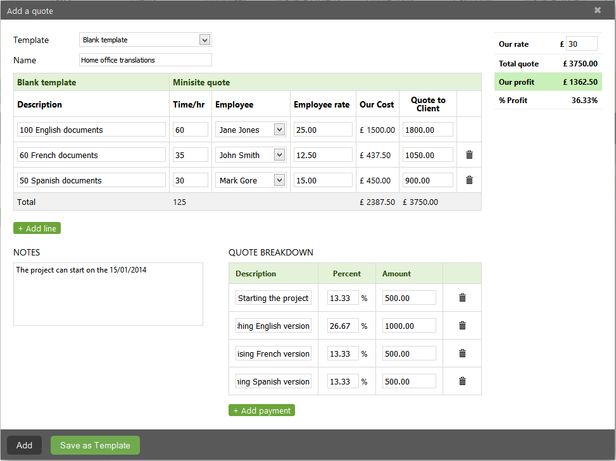Remove the Starting the project payment
Viewport: 616px width, 461px height.
click(x=462, y=298)
